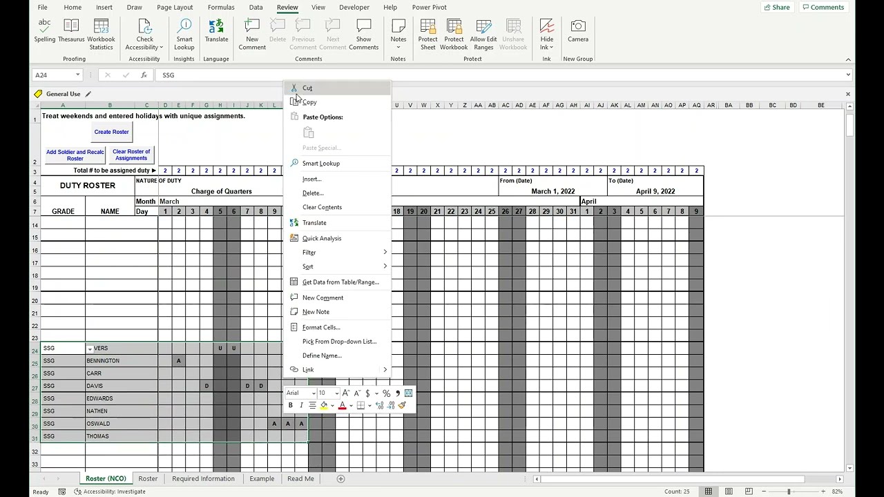Click Merge and Center in mini toolbar

[x=408, y=393]
